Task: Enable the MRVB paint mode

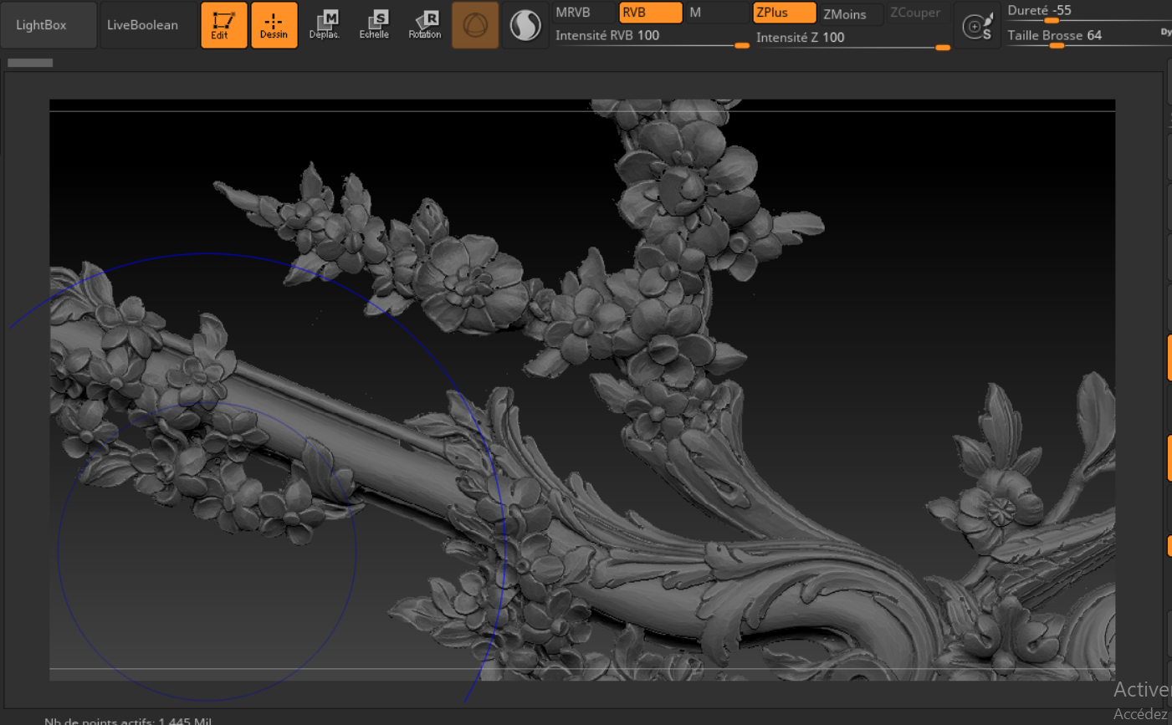Action: 584,13
